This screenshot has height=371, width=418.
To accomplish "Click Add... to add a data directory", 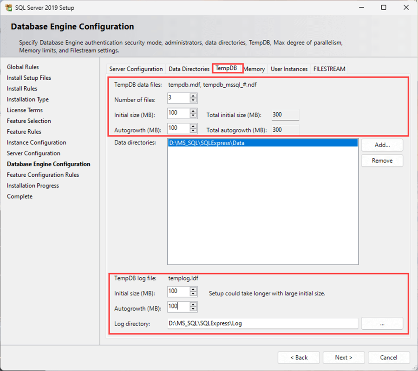I will 382,145.
